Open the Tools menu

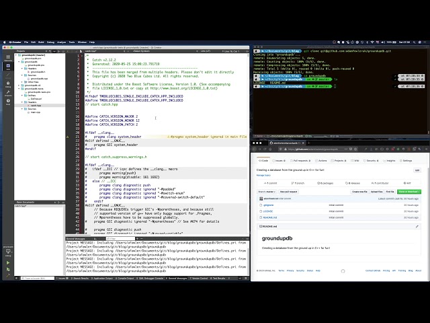point(72,42)
